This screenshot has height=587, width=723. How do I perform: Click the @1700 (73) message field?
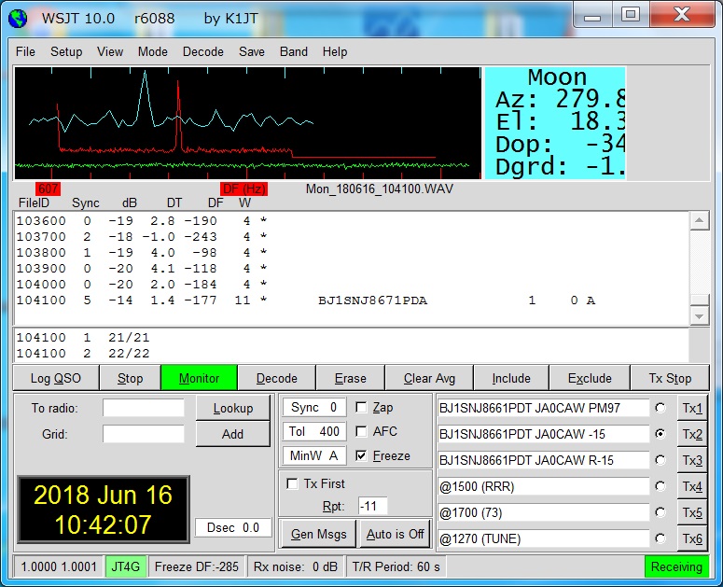pyautogui.click(x=543, y=512)
